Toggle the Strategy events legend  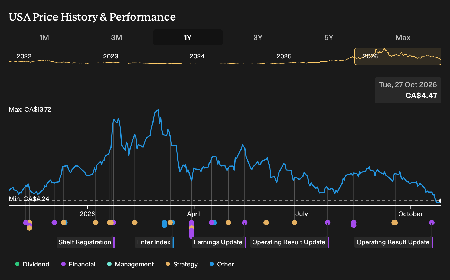[182, 264]
